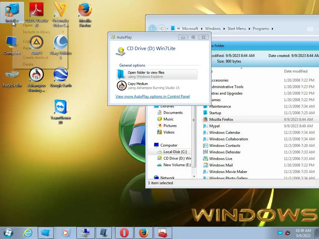The width and height of the screenshot is (319, 239).
Task: Select Videos in the navigation pane
Action: [169, 132]
